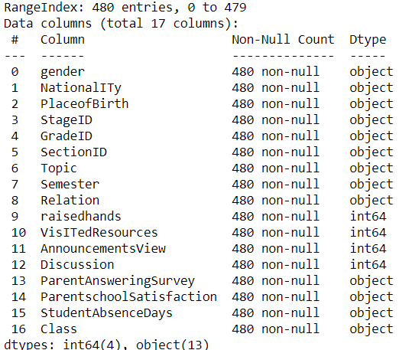Click the Relation column name

(x=70, y=201)
